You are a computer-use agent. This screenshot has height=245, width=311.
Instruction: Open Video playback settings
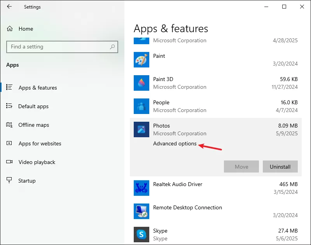pos(37,162)
